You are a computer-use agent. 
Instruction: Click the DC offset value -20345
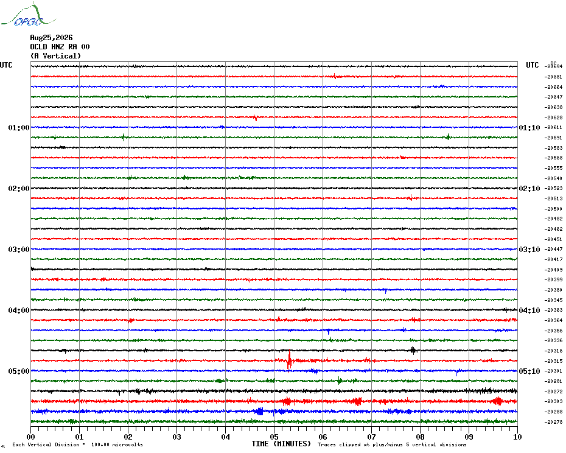coord(553,300)
